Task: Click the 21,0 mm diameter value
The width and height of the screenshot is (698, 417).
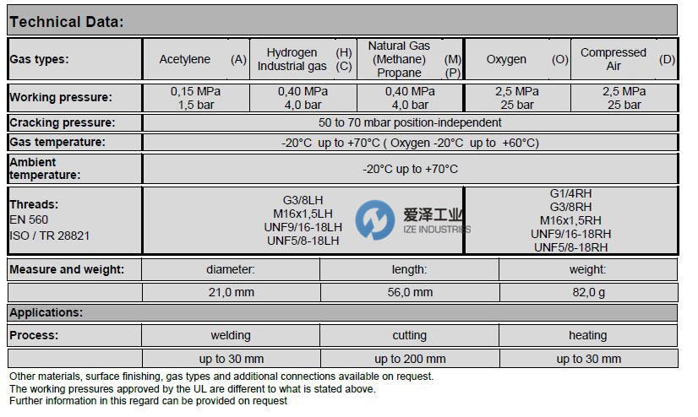Action: pos(231,292)
